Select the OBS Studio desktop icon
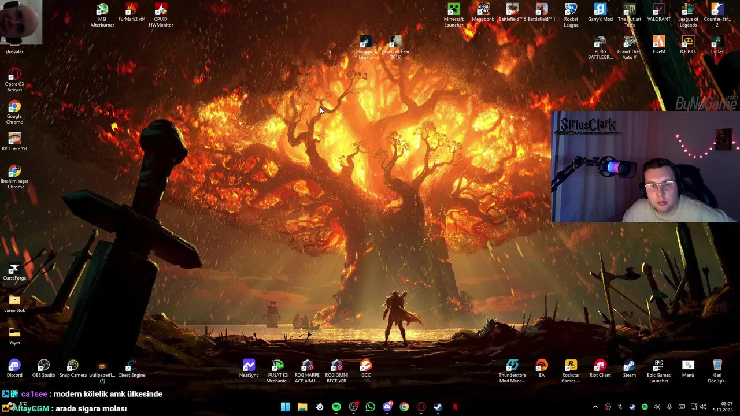 click(44, 369)
